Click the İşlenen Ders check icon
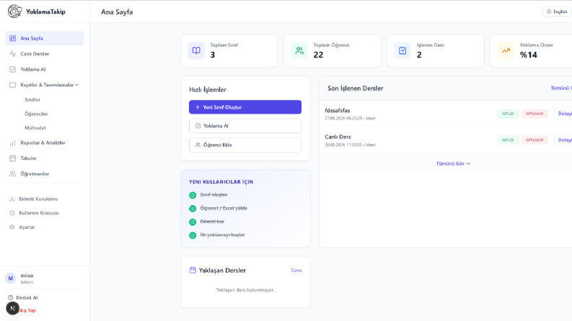 tap(402, 50)
